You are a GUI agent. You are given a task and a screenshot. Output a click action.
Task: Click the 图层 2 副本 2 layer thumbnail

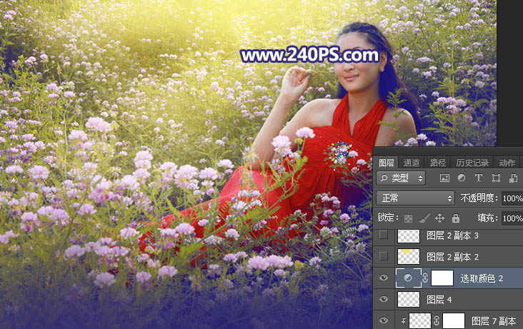pyautogui.click(x=408, y=256)
